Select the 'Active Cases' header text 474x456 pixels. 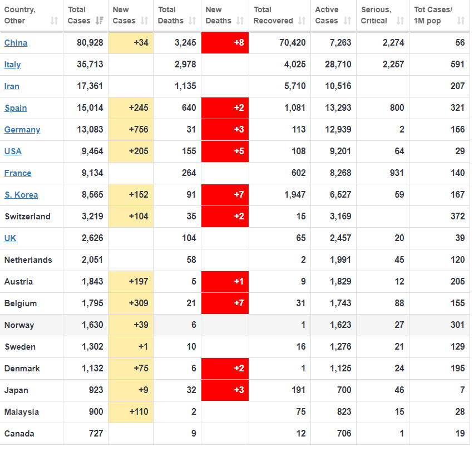tap(327, 15)
